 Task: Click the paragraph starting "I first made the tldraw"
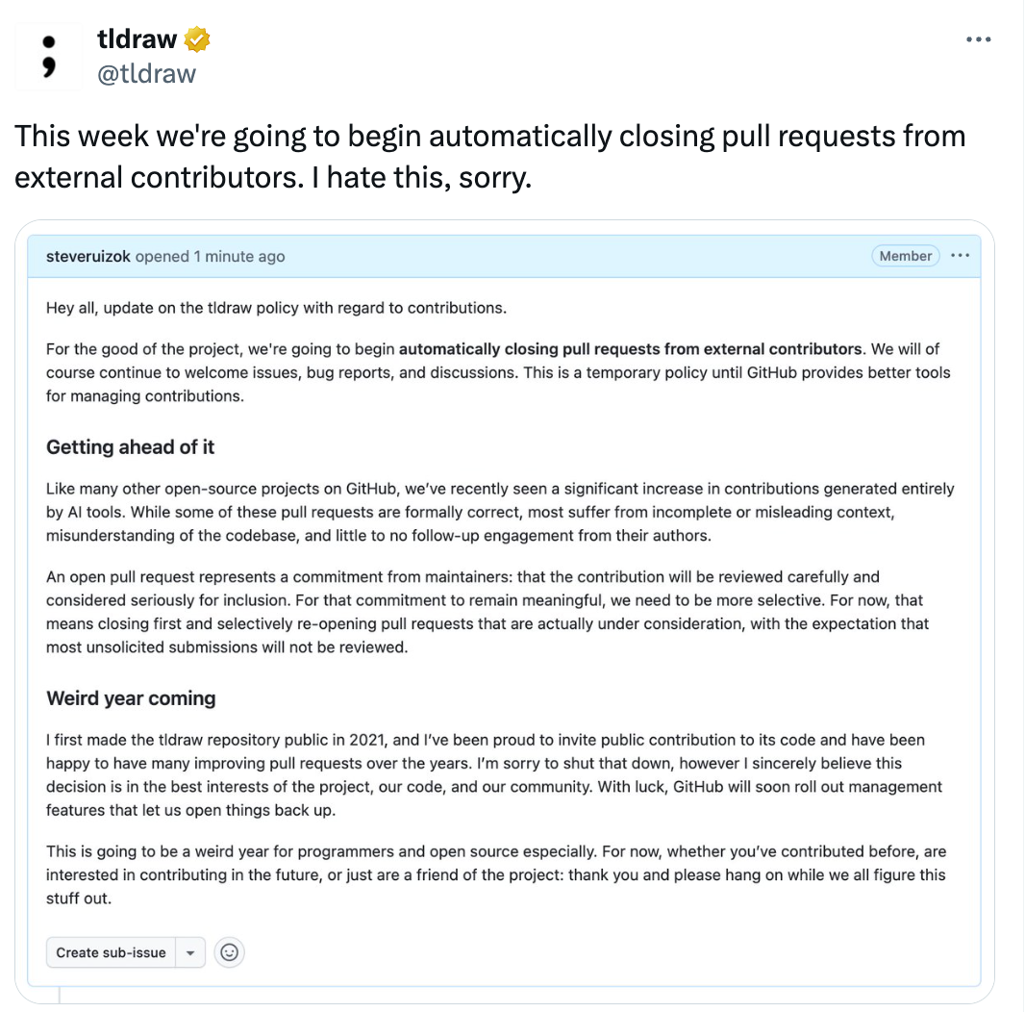[x=494, y=775]
